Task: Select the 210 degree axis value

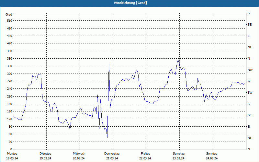Action: [x=10, y=96]
